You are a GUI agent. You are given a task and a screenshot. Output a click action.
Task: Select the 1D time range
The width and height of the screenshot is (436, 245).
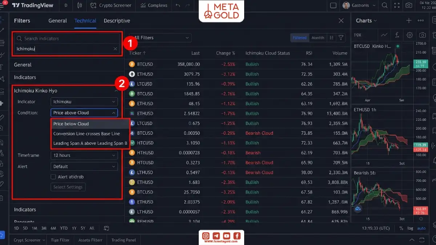16,228
